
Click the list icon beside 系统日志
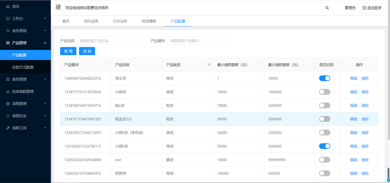8,116
